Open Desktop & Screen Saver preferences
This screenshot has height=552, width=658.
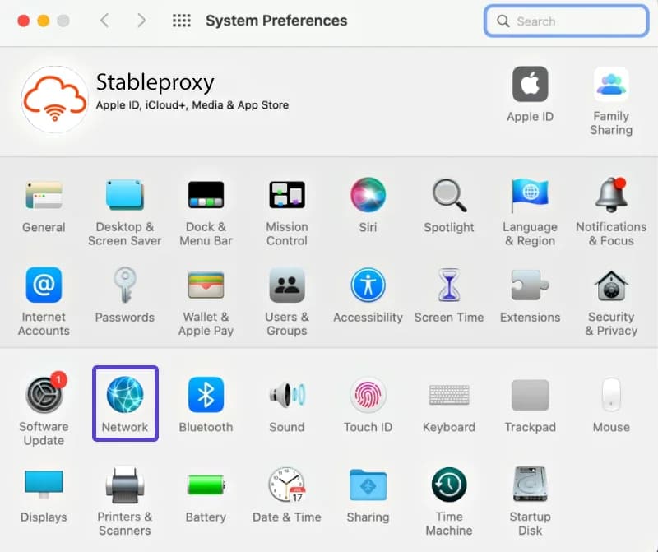pyautogui.click(x=125, y=194)
